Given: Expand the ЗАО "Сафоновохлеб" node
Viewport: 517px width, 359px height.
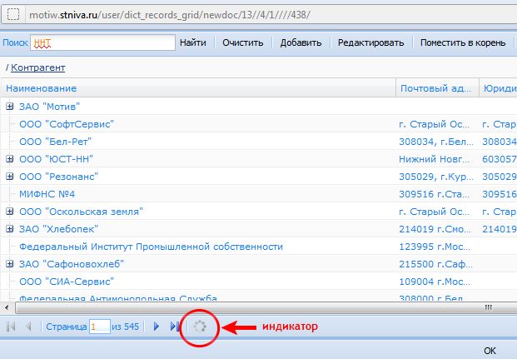Looking at the screenshot, I should [x=10, y=264].
